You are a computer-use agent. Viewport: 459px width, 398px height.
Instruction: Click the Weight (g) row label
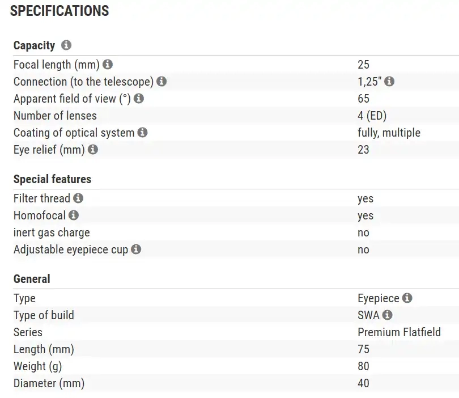pos(37,366)
